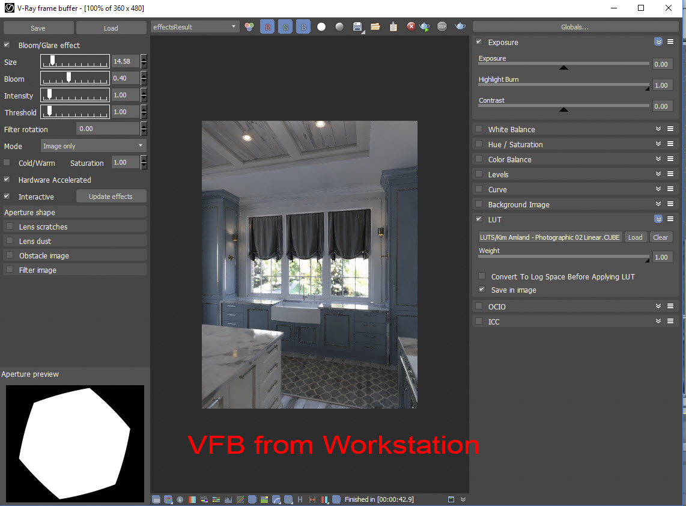Click the pixel information 'i' icon
The image size is (686, 506).
pos(180,499)
